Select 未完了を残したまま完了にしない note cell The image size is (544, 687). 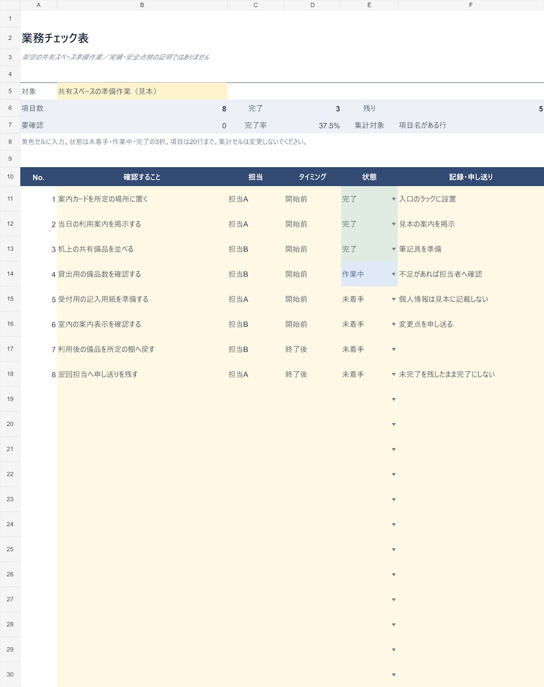point(471,374)
